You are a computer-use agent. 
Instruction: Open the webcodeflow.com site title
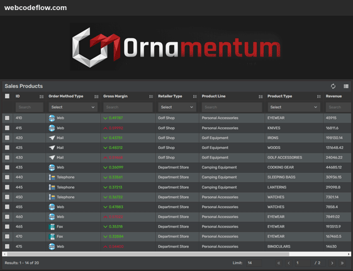click(x=36, y=8)
